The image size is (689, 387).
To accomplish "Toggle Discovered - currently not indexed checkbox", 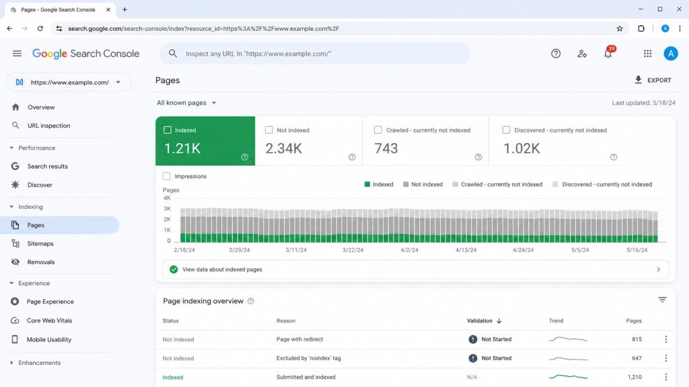I will click(x=506, y=130).
